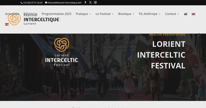This screenshot has height=108, width=206.
Task: Expand the FIL-Anthrope menu chevron
Action: pos(159,14)
